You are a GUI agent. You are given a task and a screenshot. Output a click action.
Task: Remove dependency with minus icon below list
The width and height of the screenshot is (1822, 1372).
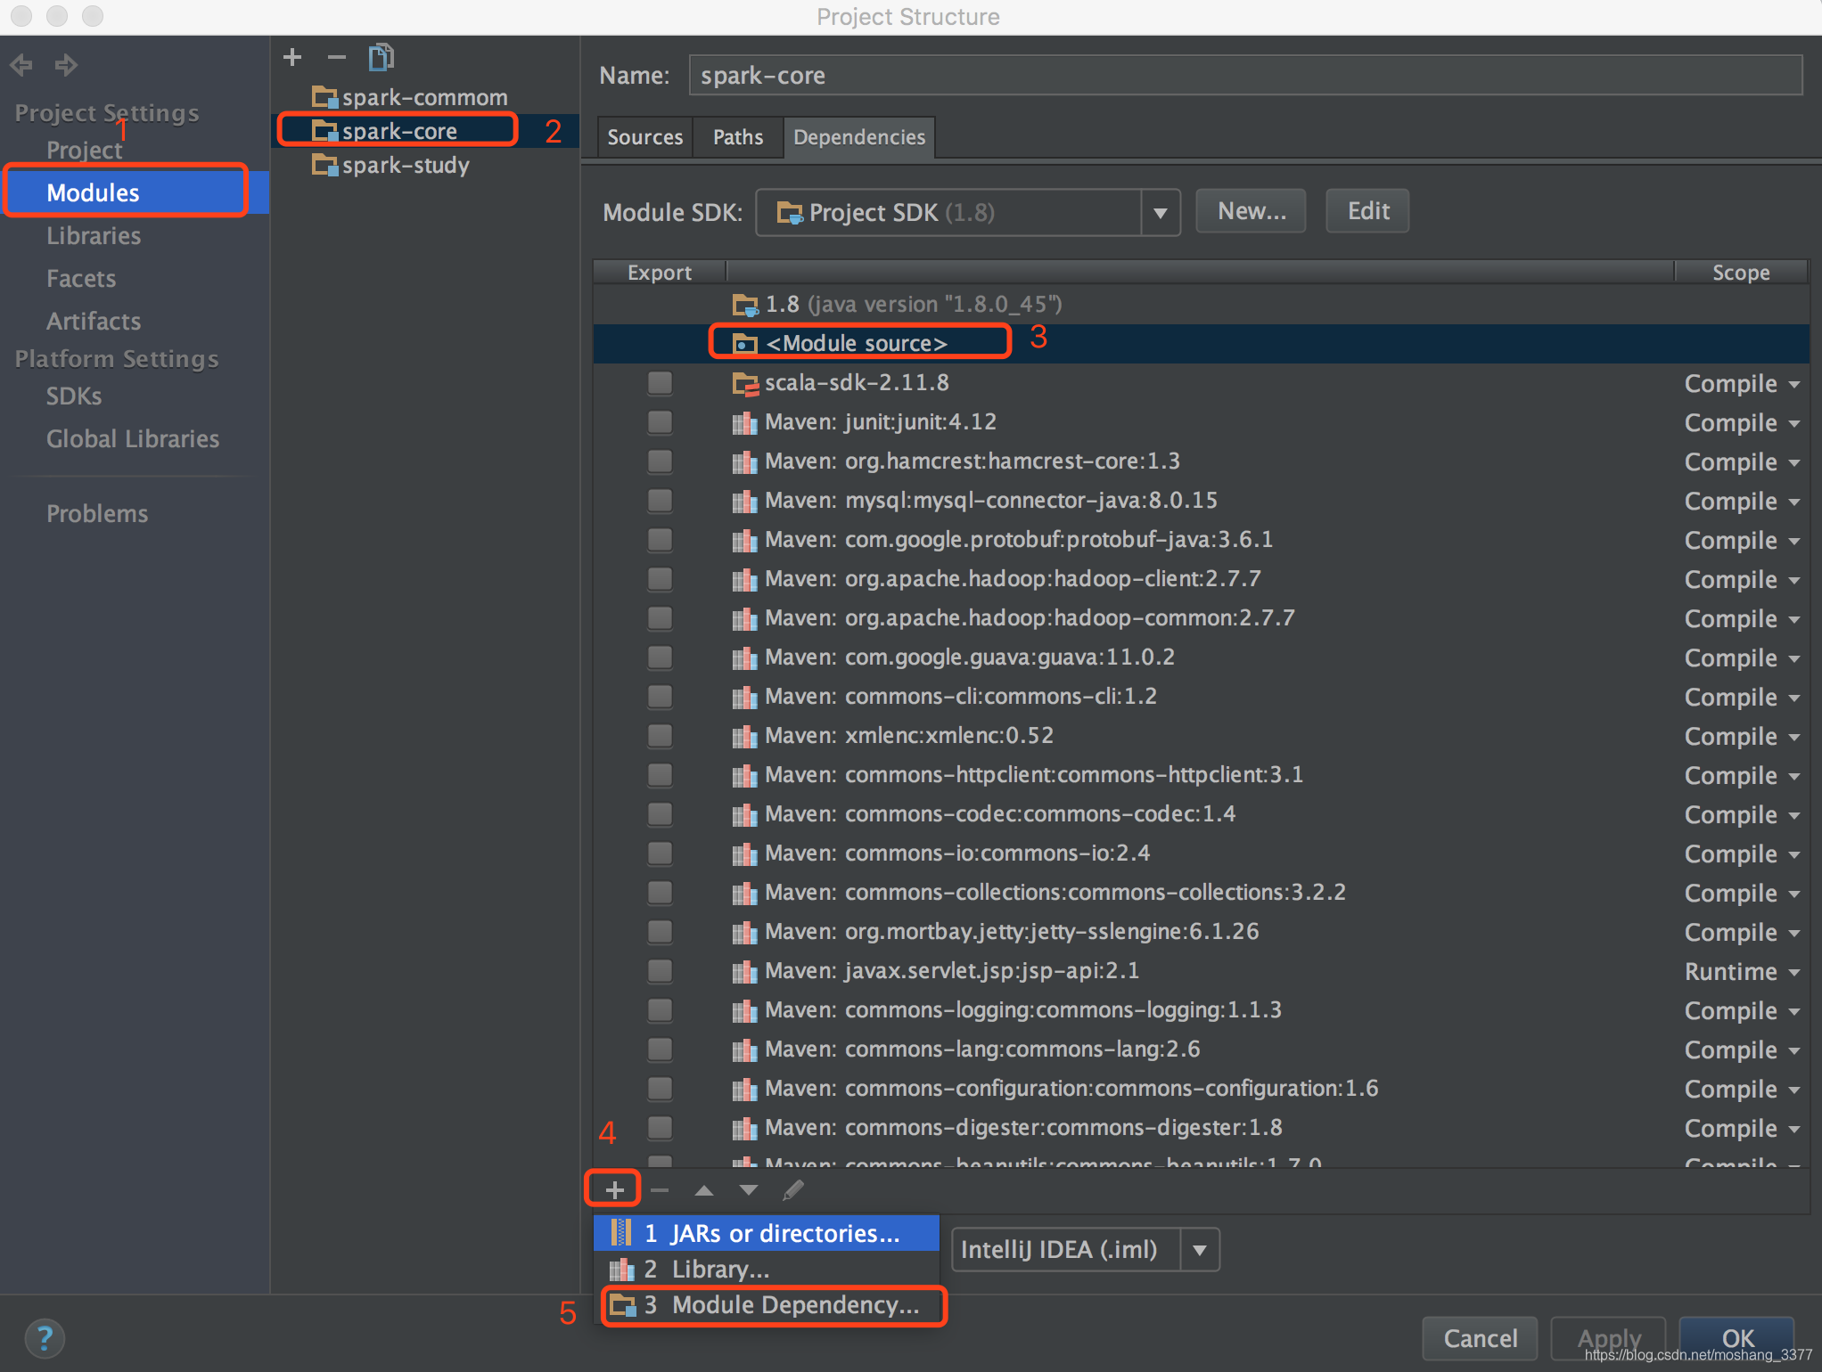coord(660,1190)
